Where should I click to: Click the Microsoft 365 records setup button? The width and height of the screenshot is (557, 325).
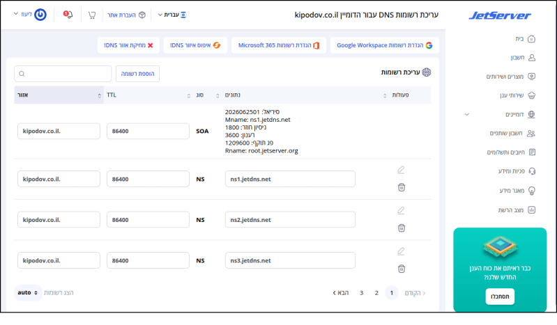[x=279, y=45]
